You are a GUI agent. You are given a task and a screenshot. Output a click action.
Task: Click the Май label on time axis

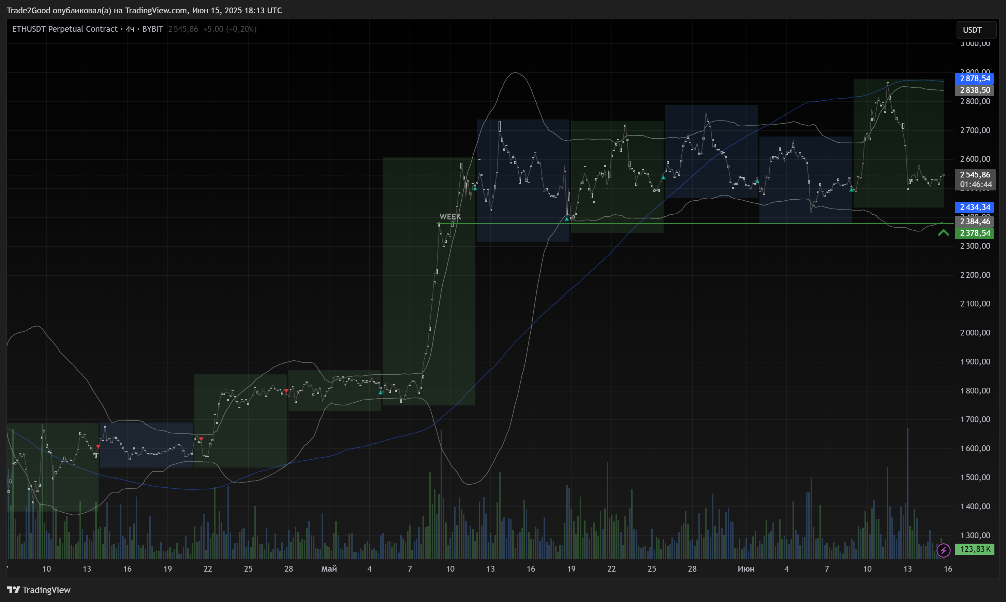tap(329, 569)
